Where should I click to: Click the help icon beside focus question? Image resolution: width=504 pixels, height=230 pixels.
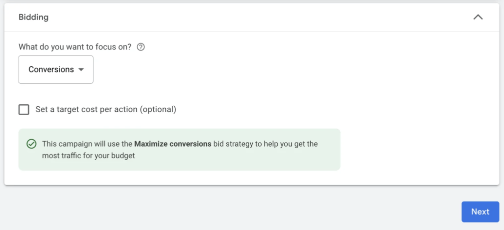pos(141,47)
